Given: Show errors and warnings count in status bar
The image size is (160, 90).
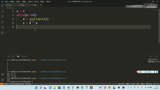Looking at the screenshot, I should pyautogui.click(x=28, y=84).
